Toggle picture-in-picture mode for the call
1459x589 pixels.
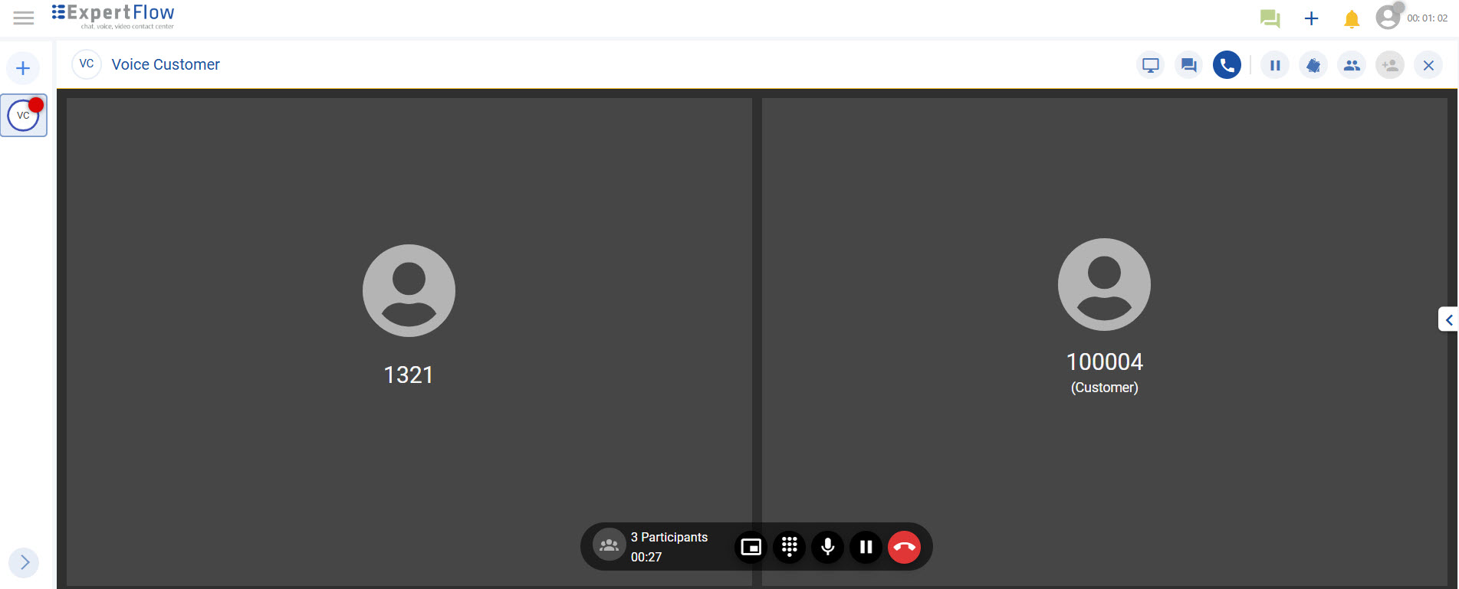[751, 547]
